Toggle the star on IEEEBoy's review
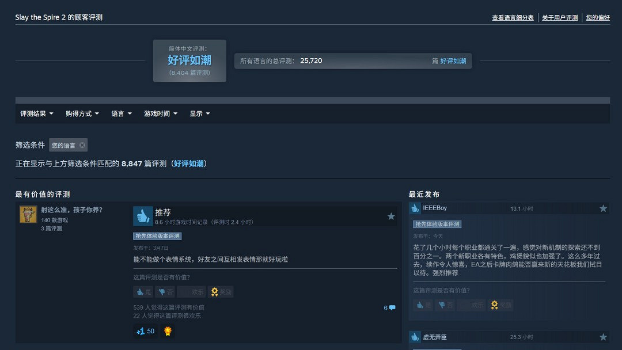The image size is (622, 350). point(603,208)
